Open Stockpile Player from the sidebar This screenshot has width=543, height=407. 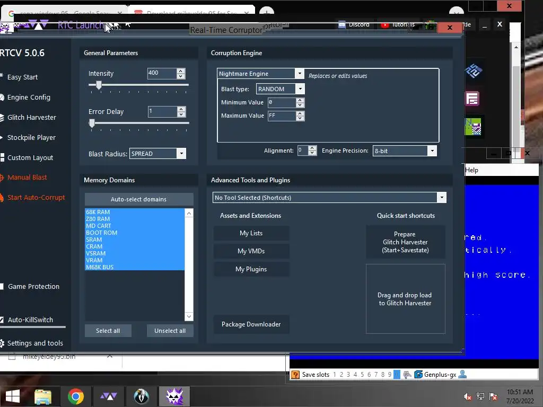click(x=31, y=137)
